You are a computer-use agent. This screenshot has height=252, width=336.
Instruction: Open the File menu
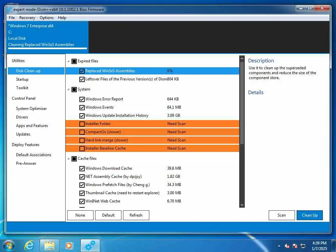pyautogui.click(x=12, y=18)
